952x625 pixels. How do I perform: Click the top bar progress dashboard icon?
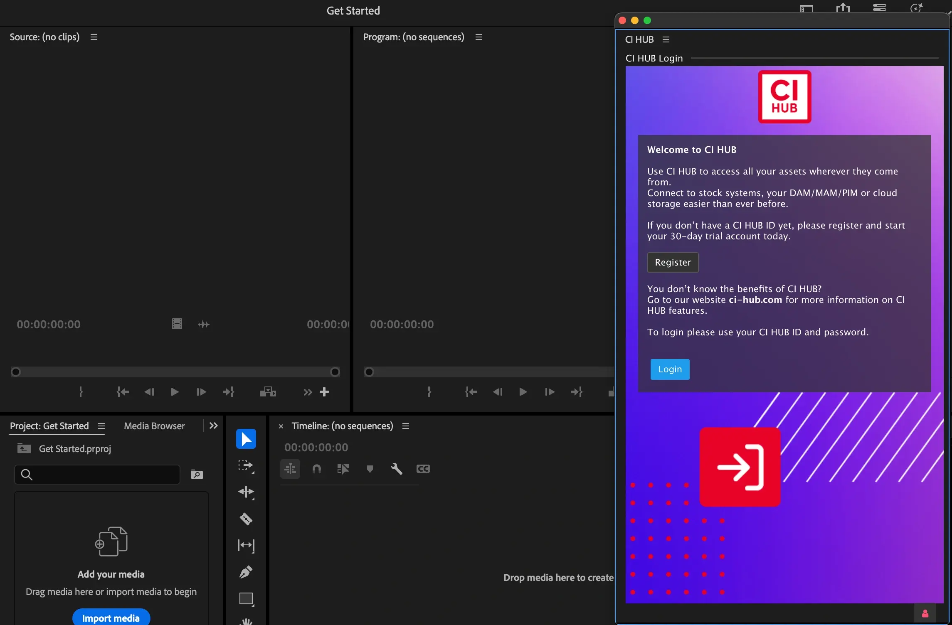880,7
